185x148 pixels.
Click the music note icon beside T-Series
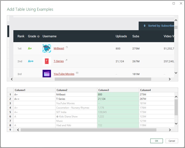66,60
